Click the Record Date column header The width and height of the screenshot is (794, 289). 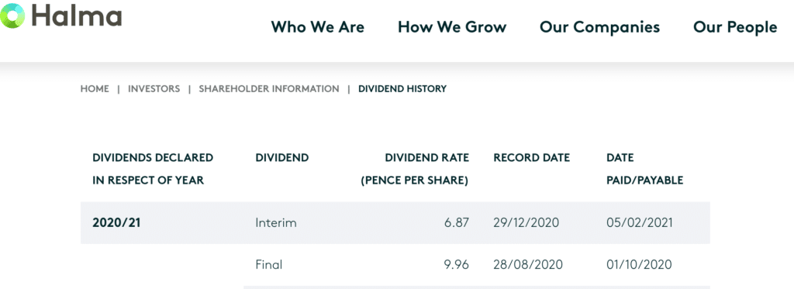532,158
